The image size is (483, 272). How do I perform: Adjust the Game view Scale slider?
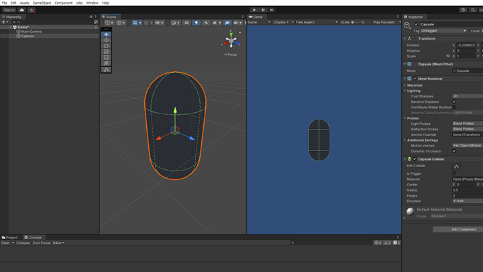click(356, 22)
